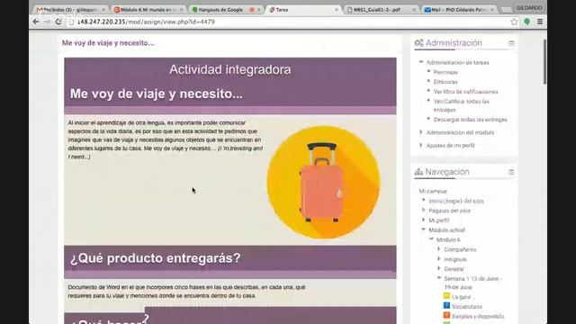This screenshot has width=576, height=324.
Task: Click the blue Vocabulario activity icon
Action: tap(446, 305)
